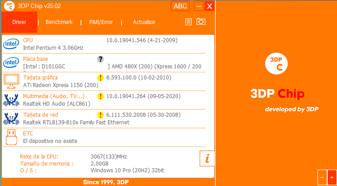Click the Realtek network card icon

[11, 119]
